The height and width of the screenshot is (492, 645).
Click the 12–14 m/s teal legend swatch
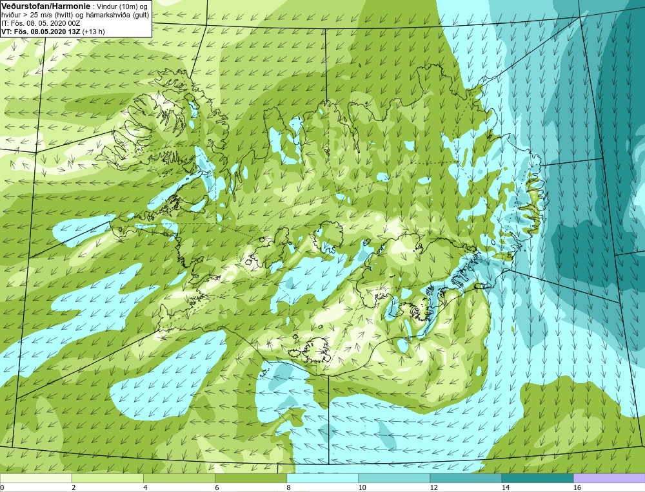465,478
